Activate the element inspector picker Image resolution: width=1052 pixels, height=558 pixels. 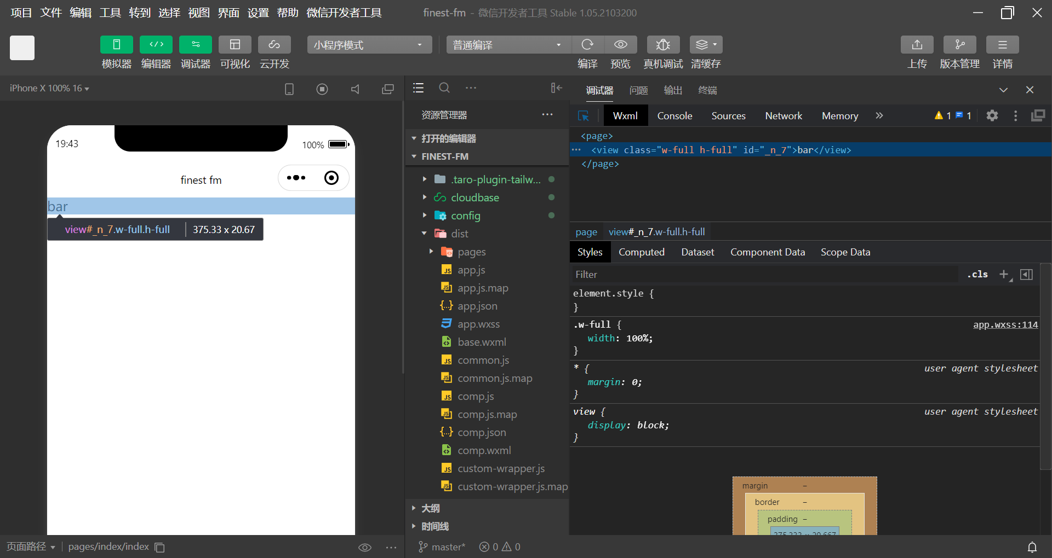coord(584,116)
